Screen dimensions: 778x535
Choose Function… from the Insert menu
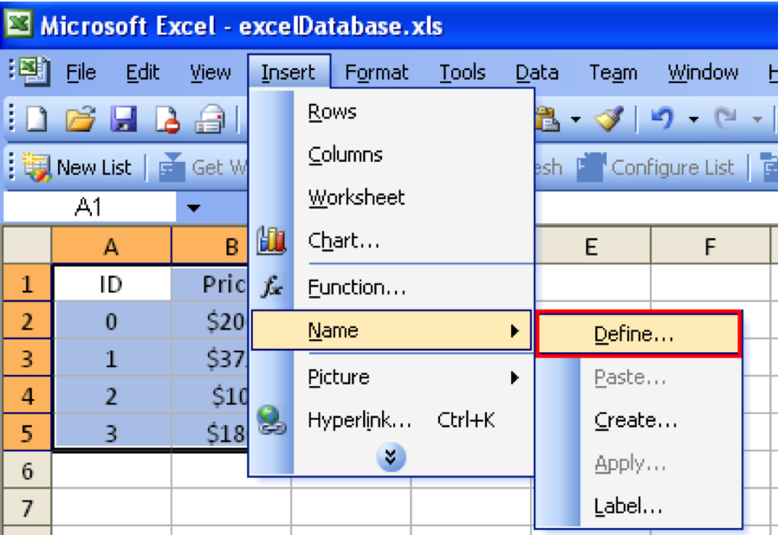tap(357, 287)
